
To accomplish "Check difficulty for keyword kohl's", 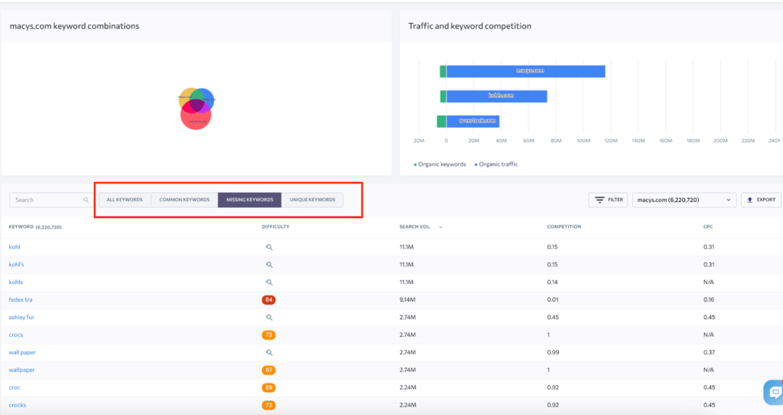I will 269,264.
